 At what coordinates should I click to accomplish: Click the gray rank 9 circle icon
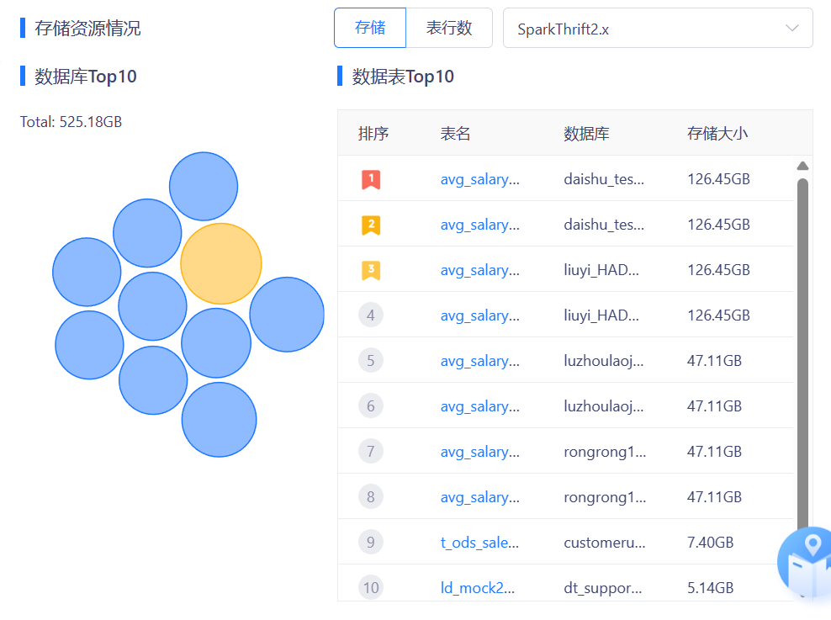(371, 543)
